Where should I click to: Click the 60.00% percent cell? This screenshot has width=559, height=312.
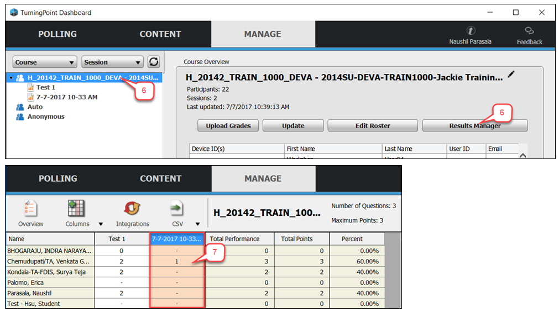[x=357, y=261]
